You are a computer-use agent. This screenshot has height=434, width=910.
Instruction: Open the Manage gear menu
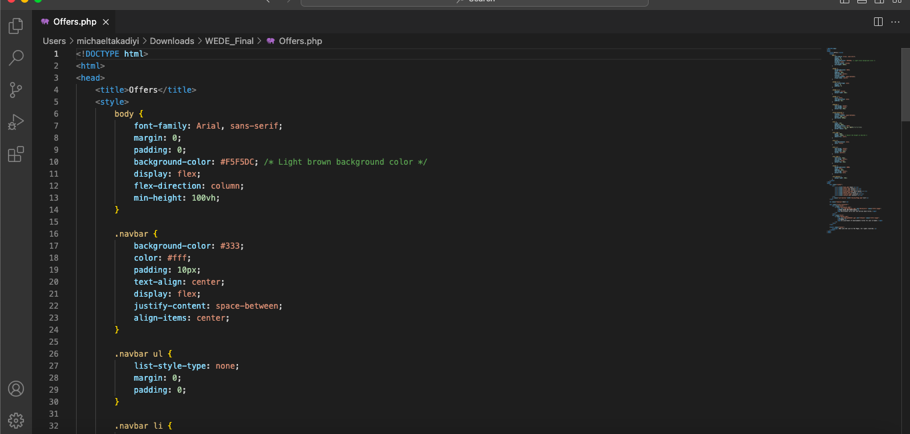click(15, 420)
